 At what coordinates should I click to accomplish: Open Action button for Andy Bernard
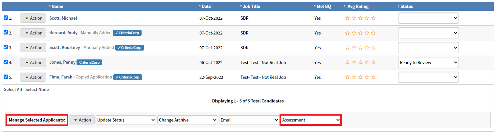[33, 33]
